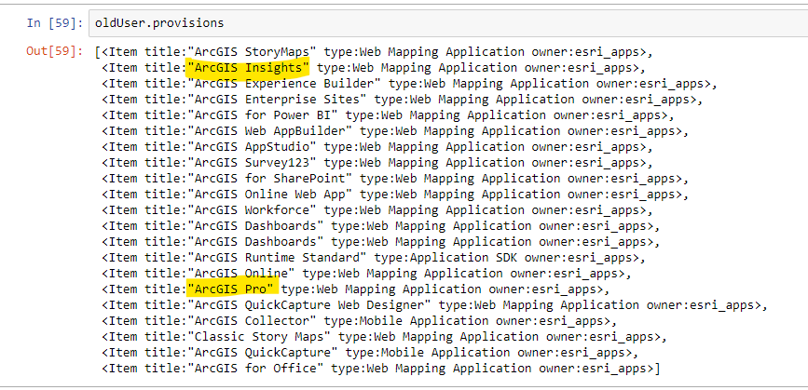The height and width of the screenshot is (390, 808).
Task: Select the "ArcGIS QuickCapture Web Designer" row
Action: coord(435,305)
